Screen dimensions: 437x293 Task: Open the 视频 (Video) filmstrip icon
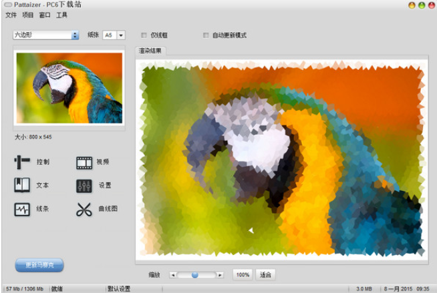tap(84, 162)
